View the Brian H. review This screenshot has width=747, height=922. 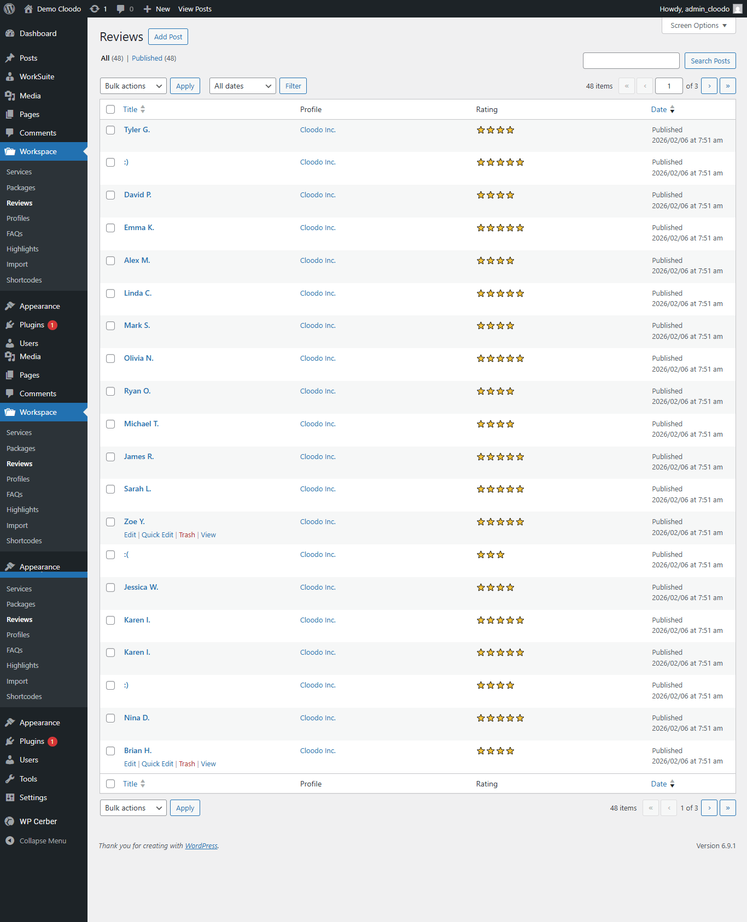[x=208, y=764]
